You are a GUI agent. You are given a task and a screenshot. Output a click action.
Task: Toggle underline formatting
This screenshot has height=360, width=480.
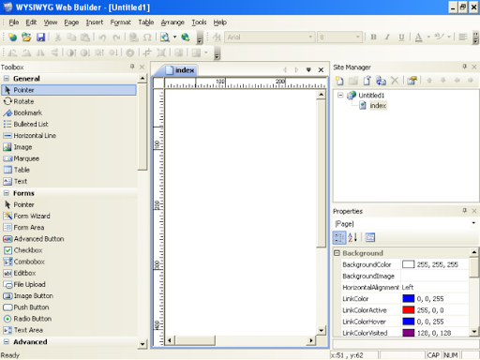[401, 37]
